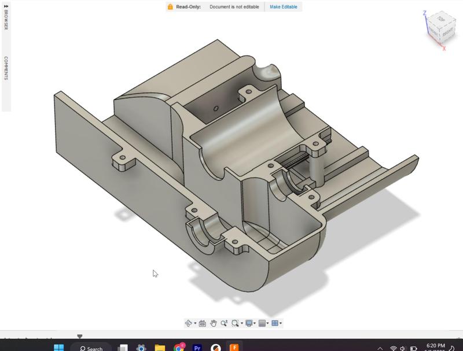Expand the Browser panel
Screen dimensions: 463x351
6,19
